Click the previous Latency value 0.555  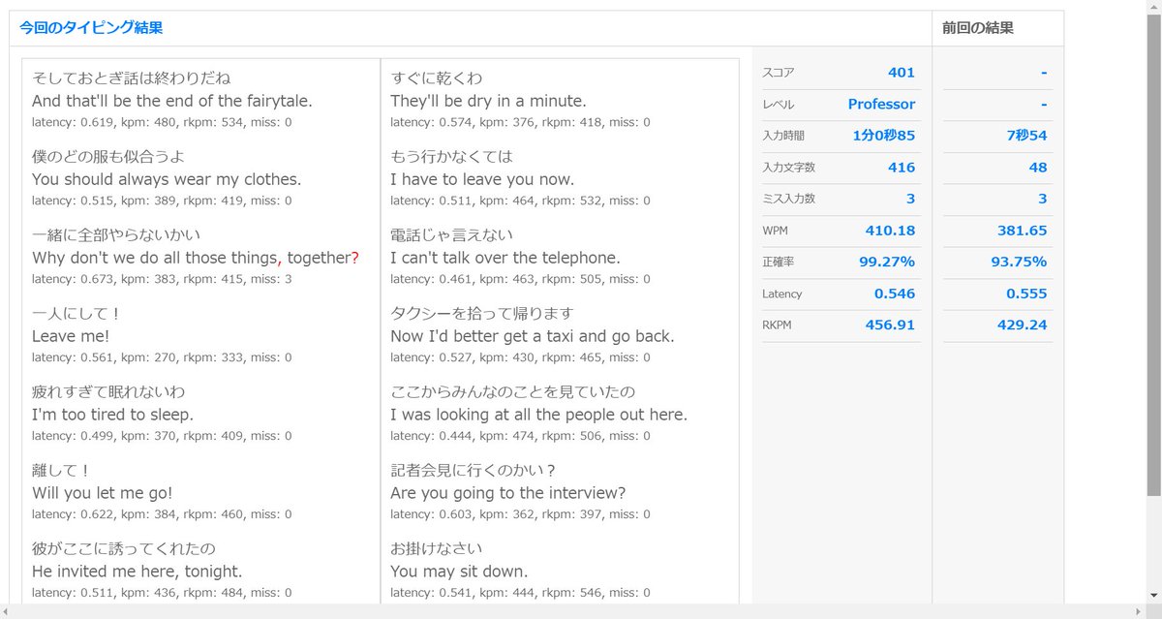pyautogui.click(x=1027, y=294)
